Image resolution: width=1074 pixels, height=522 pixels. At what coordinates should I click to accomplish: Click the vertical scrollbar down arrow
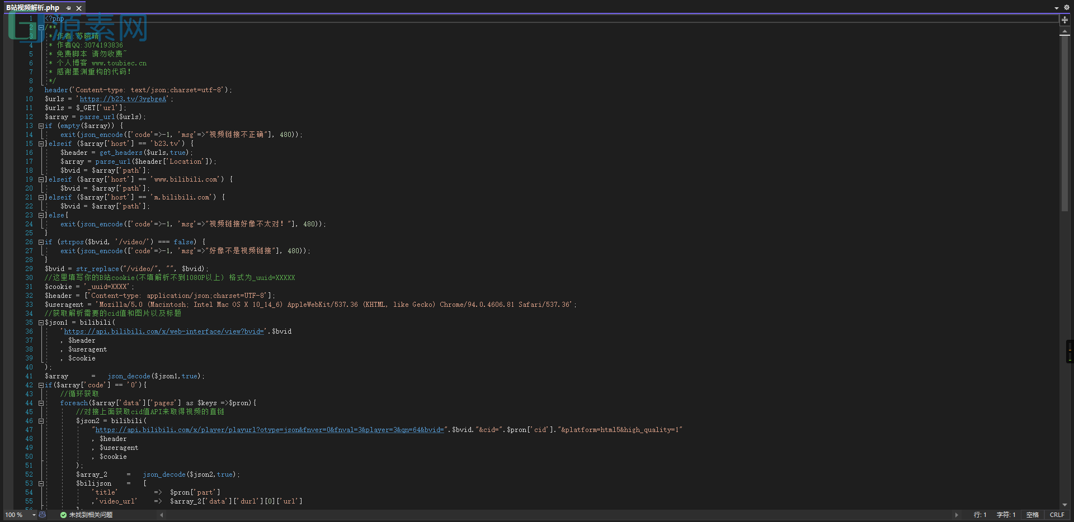click(1064, 505)
